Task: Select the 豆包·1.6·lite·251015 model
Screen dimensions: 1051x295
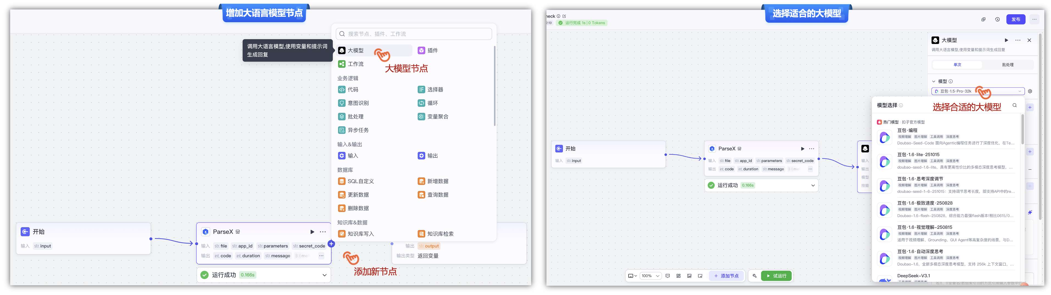Action: pos(946,161)
